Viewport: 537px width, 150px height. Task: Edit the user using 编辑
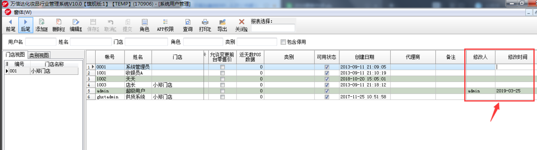[x=76, y=25]
